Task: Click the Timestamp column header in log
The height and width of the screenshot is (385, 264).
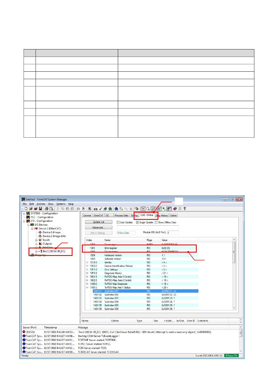Action: click(60, 328)
